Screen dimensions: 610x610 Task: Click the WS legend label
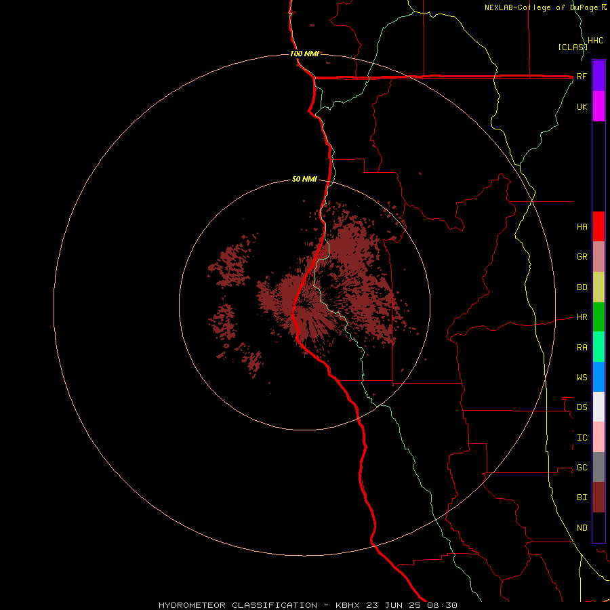tap(582, 377)
